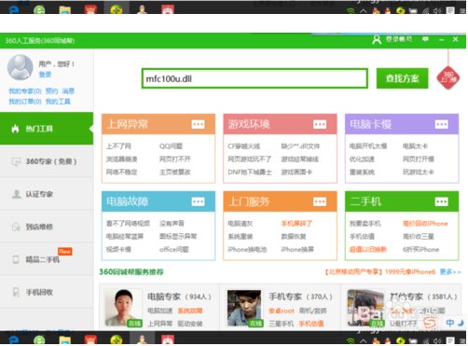Select 认证专家 in sidebar
Screen dimensions: 468x346
[47, 194]
